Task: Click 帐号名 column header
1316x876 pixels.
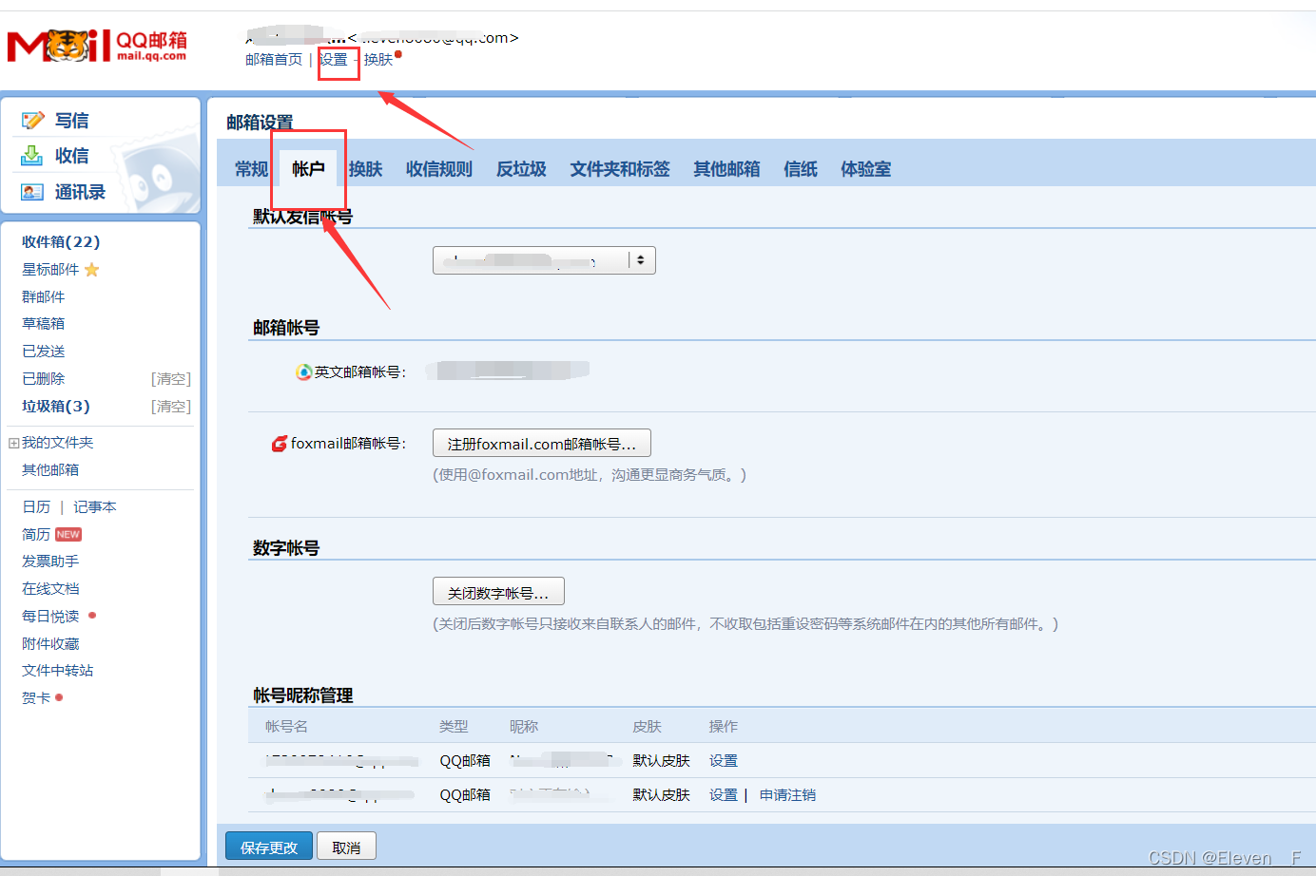Action: pos(286,727)
